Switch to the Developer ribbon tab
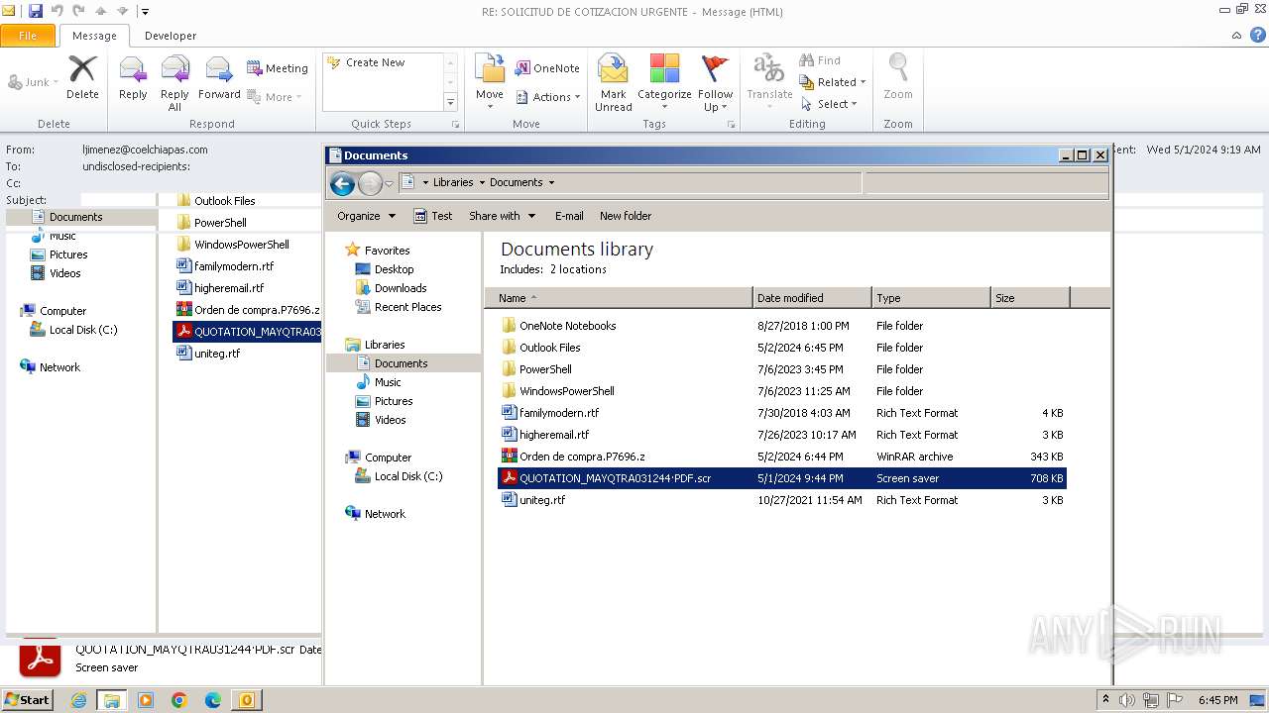 click(171, 36)
